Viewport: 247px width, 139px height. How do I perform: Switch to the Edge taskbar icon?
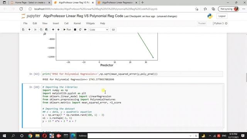pos(73,136)
